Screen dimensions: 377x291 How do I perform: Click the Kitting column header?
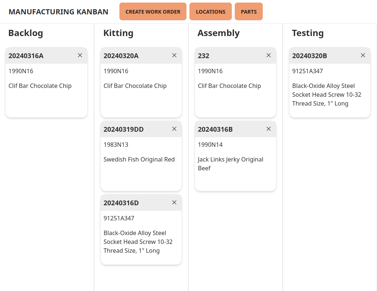[x=118, y=33]
